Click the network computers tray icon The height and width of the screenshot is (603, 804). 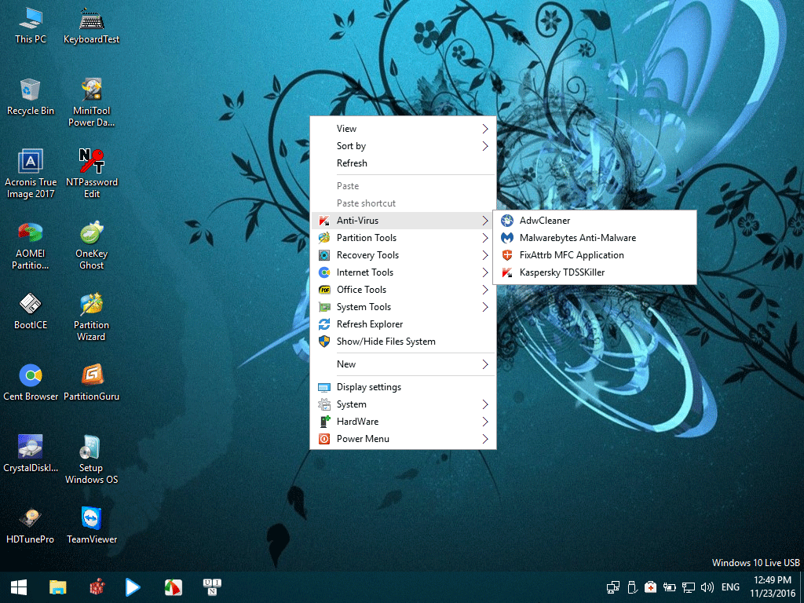coord(612,587)
